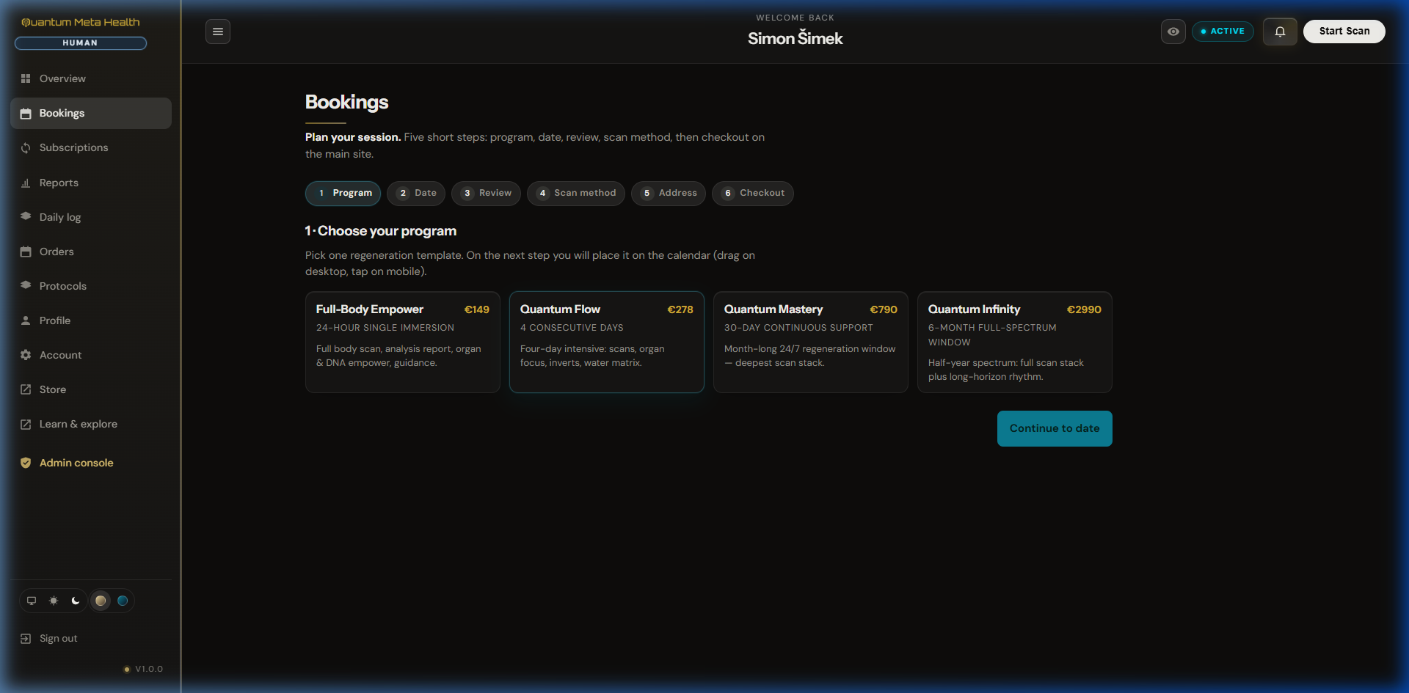Click the Reports bar chart icon
Viewport: 1409px width, 693px height.
tap(26, 183)
